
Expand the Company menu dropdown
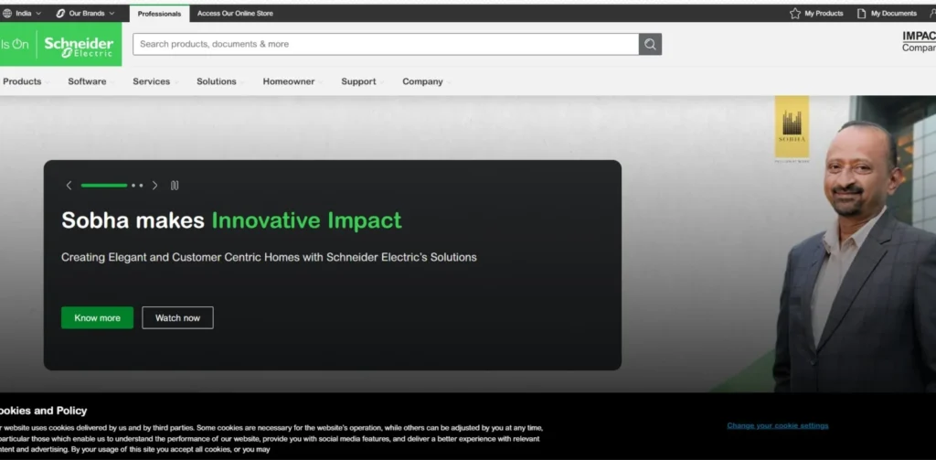[x=426, y=81]
